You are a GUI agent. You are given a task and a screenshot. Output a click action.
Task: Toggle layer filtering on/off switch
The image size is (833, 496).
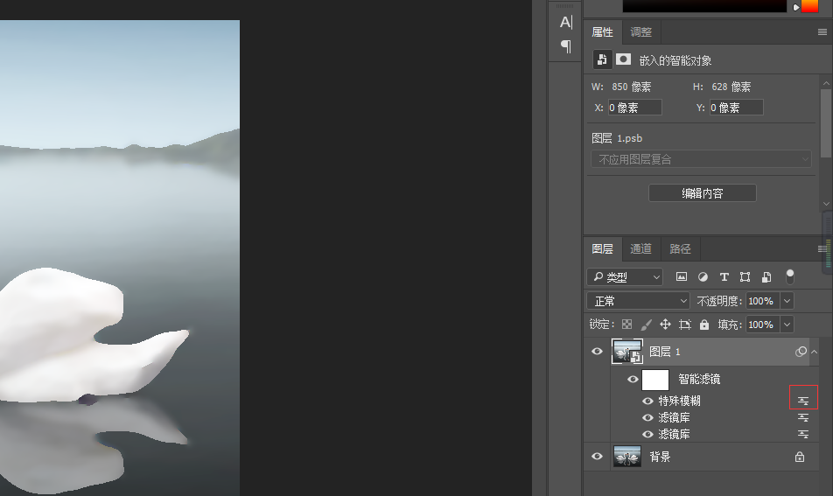790,276
